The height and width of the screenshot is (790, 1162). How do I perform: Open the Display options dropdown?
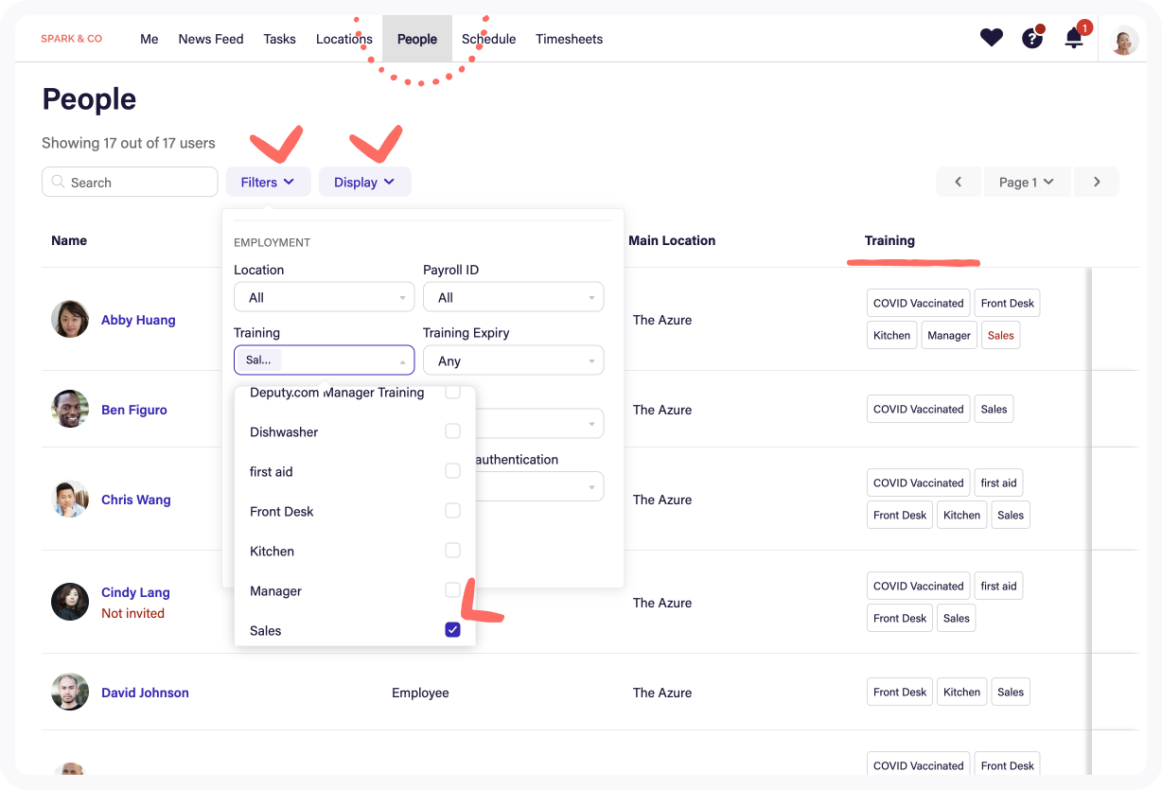pos(364,182)
